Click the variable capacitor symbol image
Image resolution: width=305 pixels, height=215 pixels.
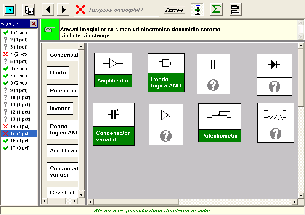pos(114,115)
